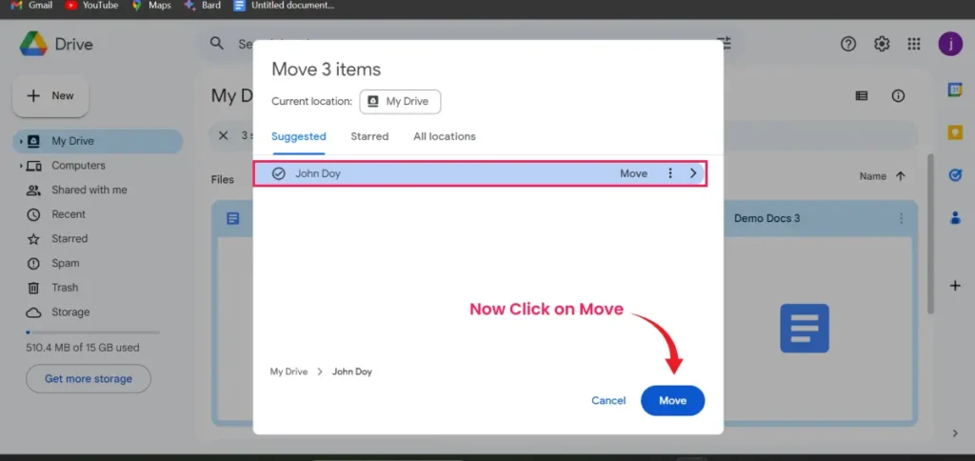Open John Doy folder with chevron arrow
Image resolution: width=975 pixels, height=461 pixels.
point(693,173)
